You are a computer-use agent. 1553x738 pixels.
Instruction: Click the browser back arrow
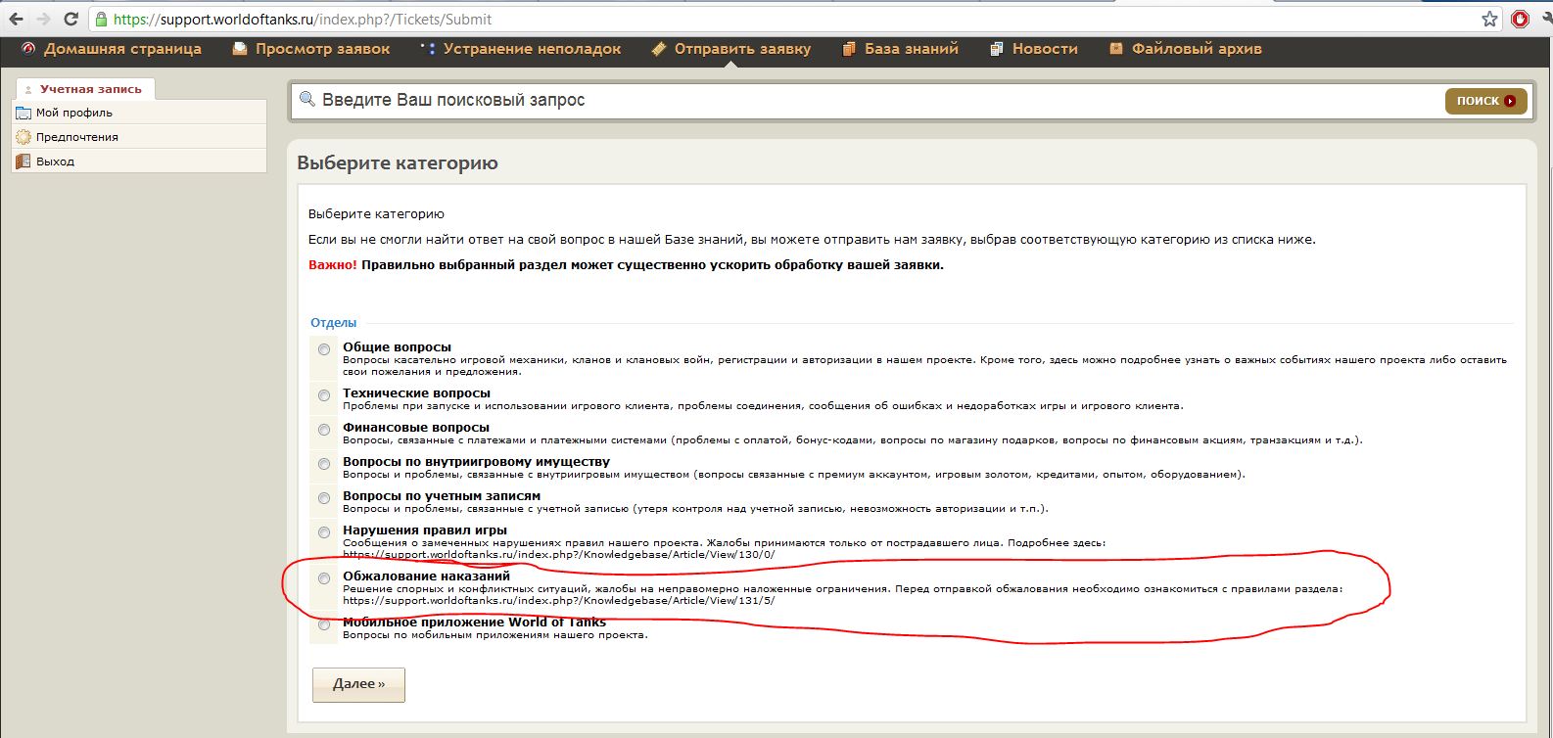point(16,19)
